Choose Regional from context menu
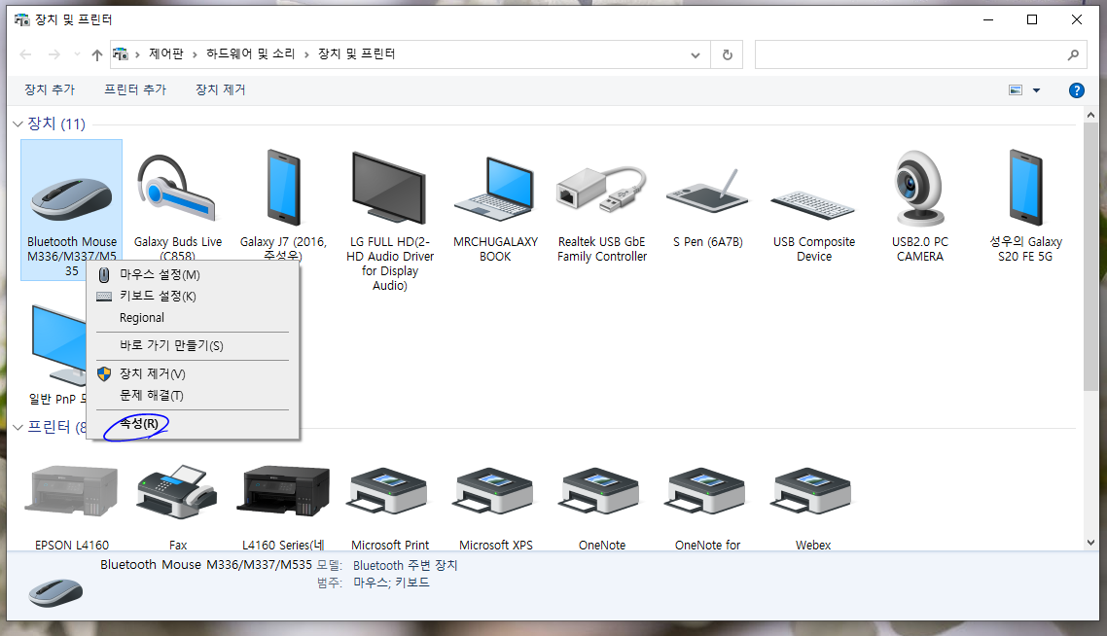This screenshot has width=1107, height=636. point(193,318)
